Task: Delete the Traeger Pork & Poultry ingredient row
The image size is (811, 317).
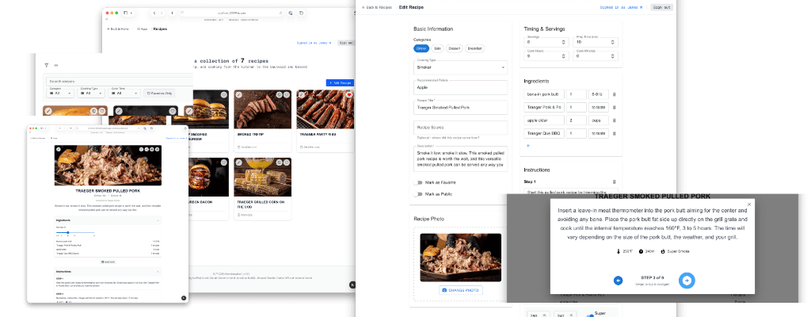Action: coord(615,107)
